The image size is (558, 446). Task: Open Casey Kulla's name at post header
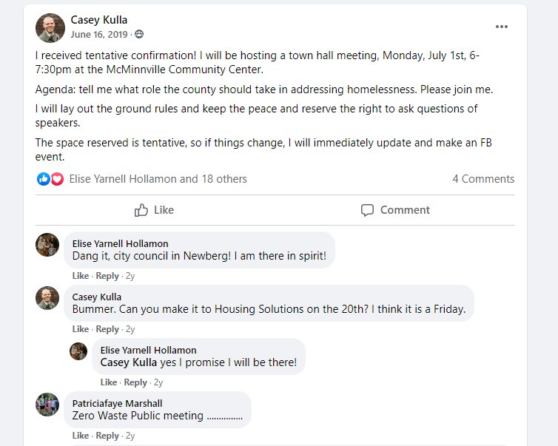(99, 20)
